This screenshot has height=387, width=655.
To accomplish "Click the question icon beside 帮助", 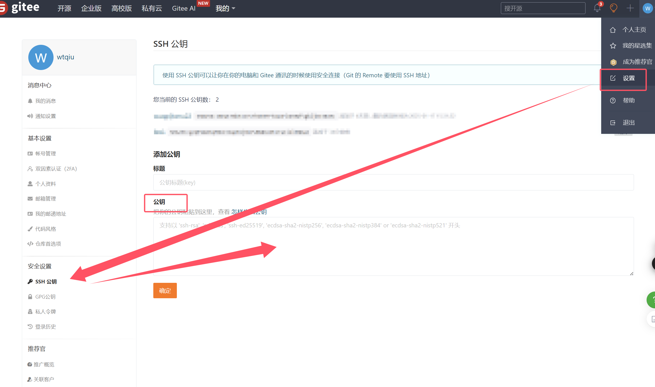I will (x=613, y=101).
